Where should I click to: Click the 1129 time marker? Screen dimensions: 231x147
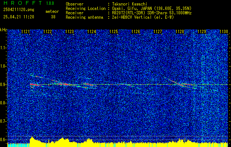(202, 32)
